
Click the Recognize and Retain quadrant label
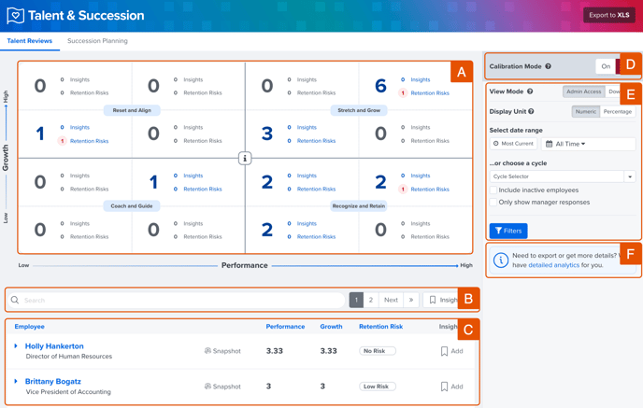tap(359, 206)
